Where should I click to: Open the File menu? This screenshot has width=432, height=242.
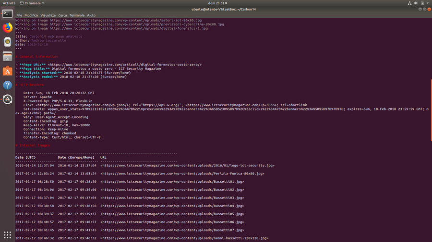(19, 15)
